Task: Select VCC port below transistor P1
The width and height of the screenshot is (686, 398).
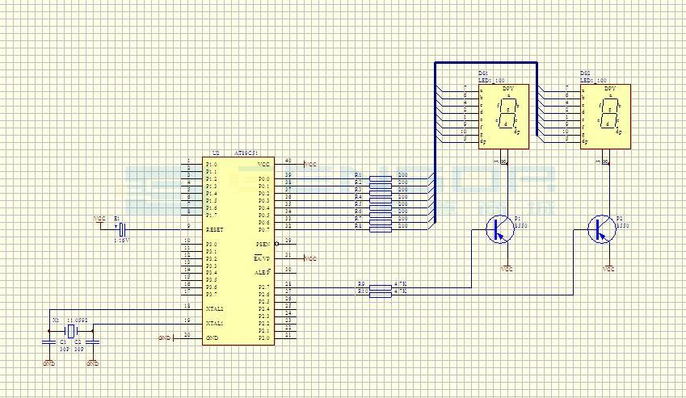Action: [x=507, y=269]
